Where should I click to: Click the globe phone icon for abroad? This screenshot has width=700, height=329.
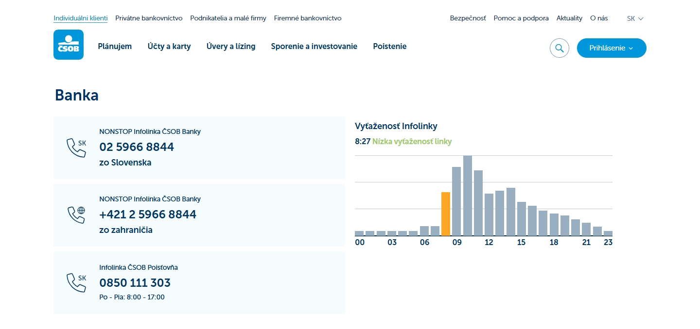click(76, 214)
